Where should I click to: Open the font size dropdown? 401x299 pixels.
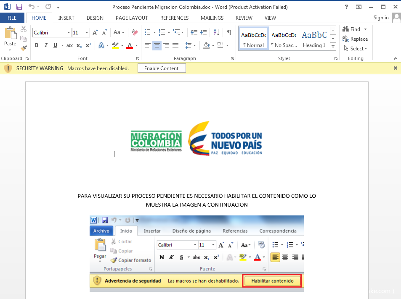click(87, 33)
